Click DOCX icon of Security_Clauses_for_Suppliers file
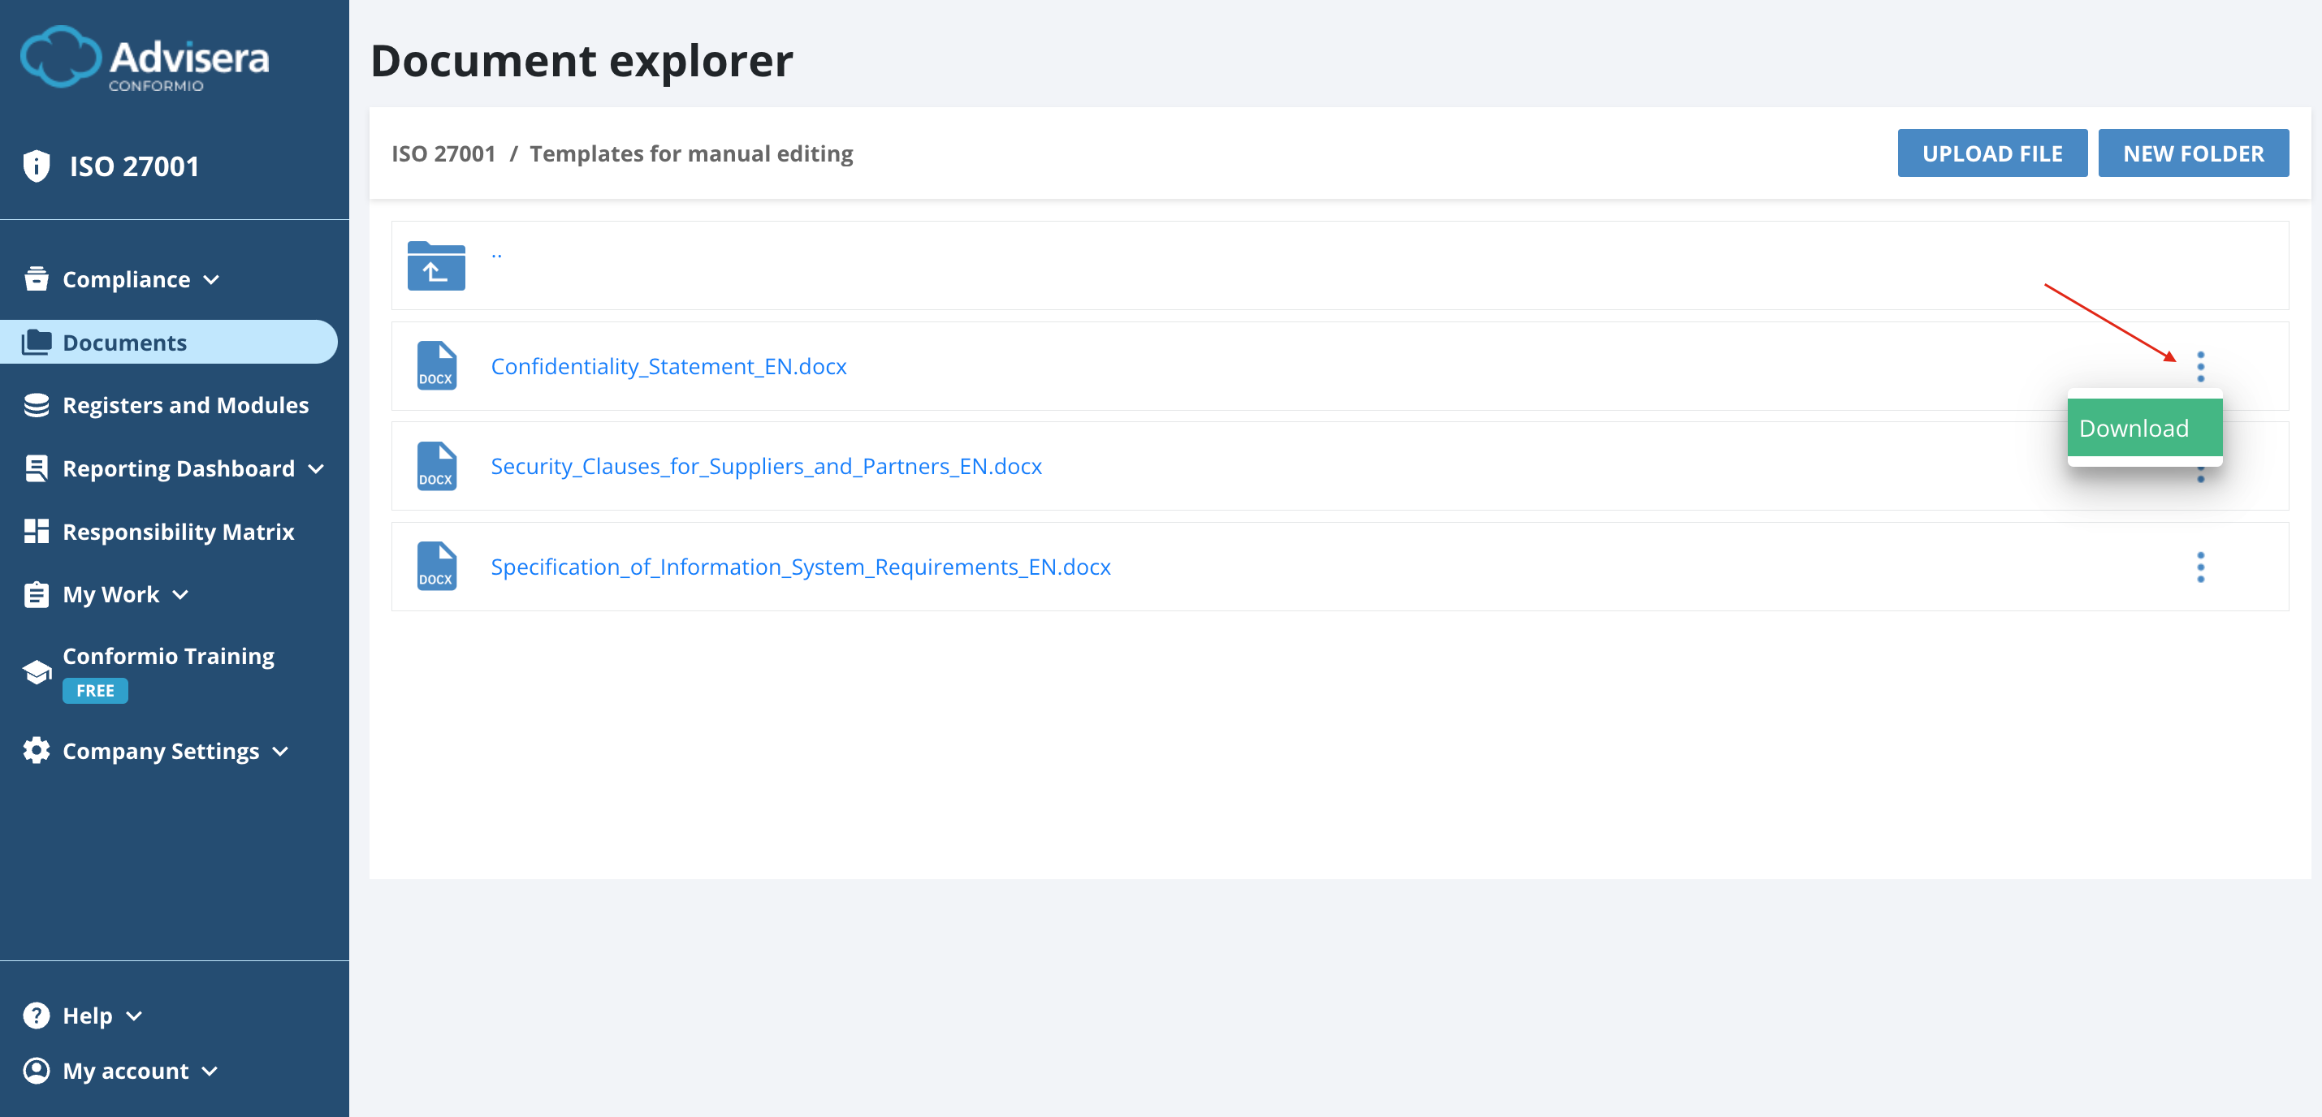This screenshot has width=2322, height=1117. tap(436, 467)
